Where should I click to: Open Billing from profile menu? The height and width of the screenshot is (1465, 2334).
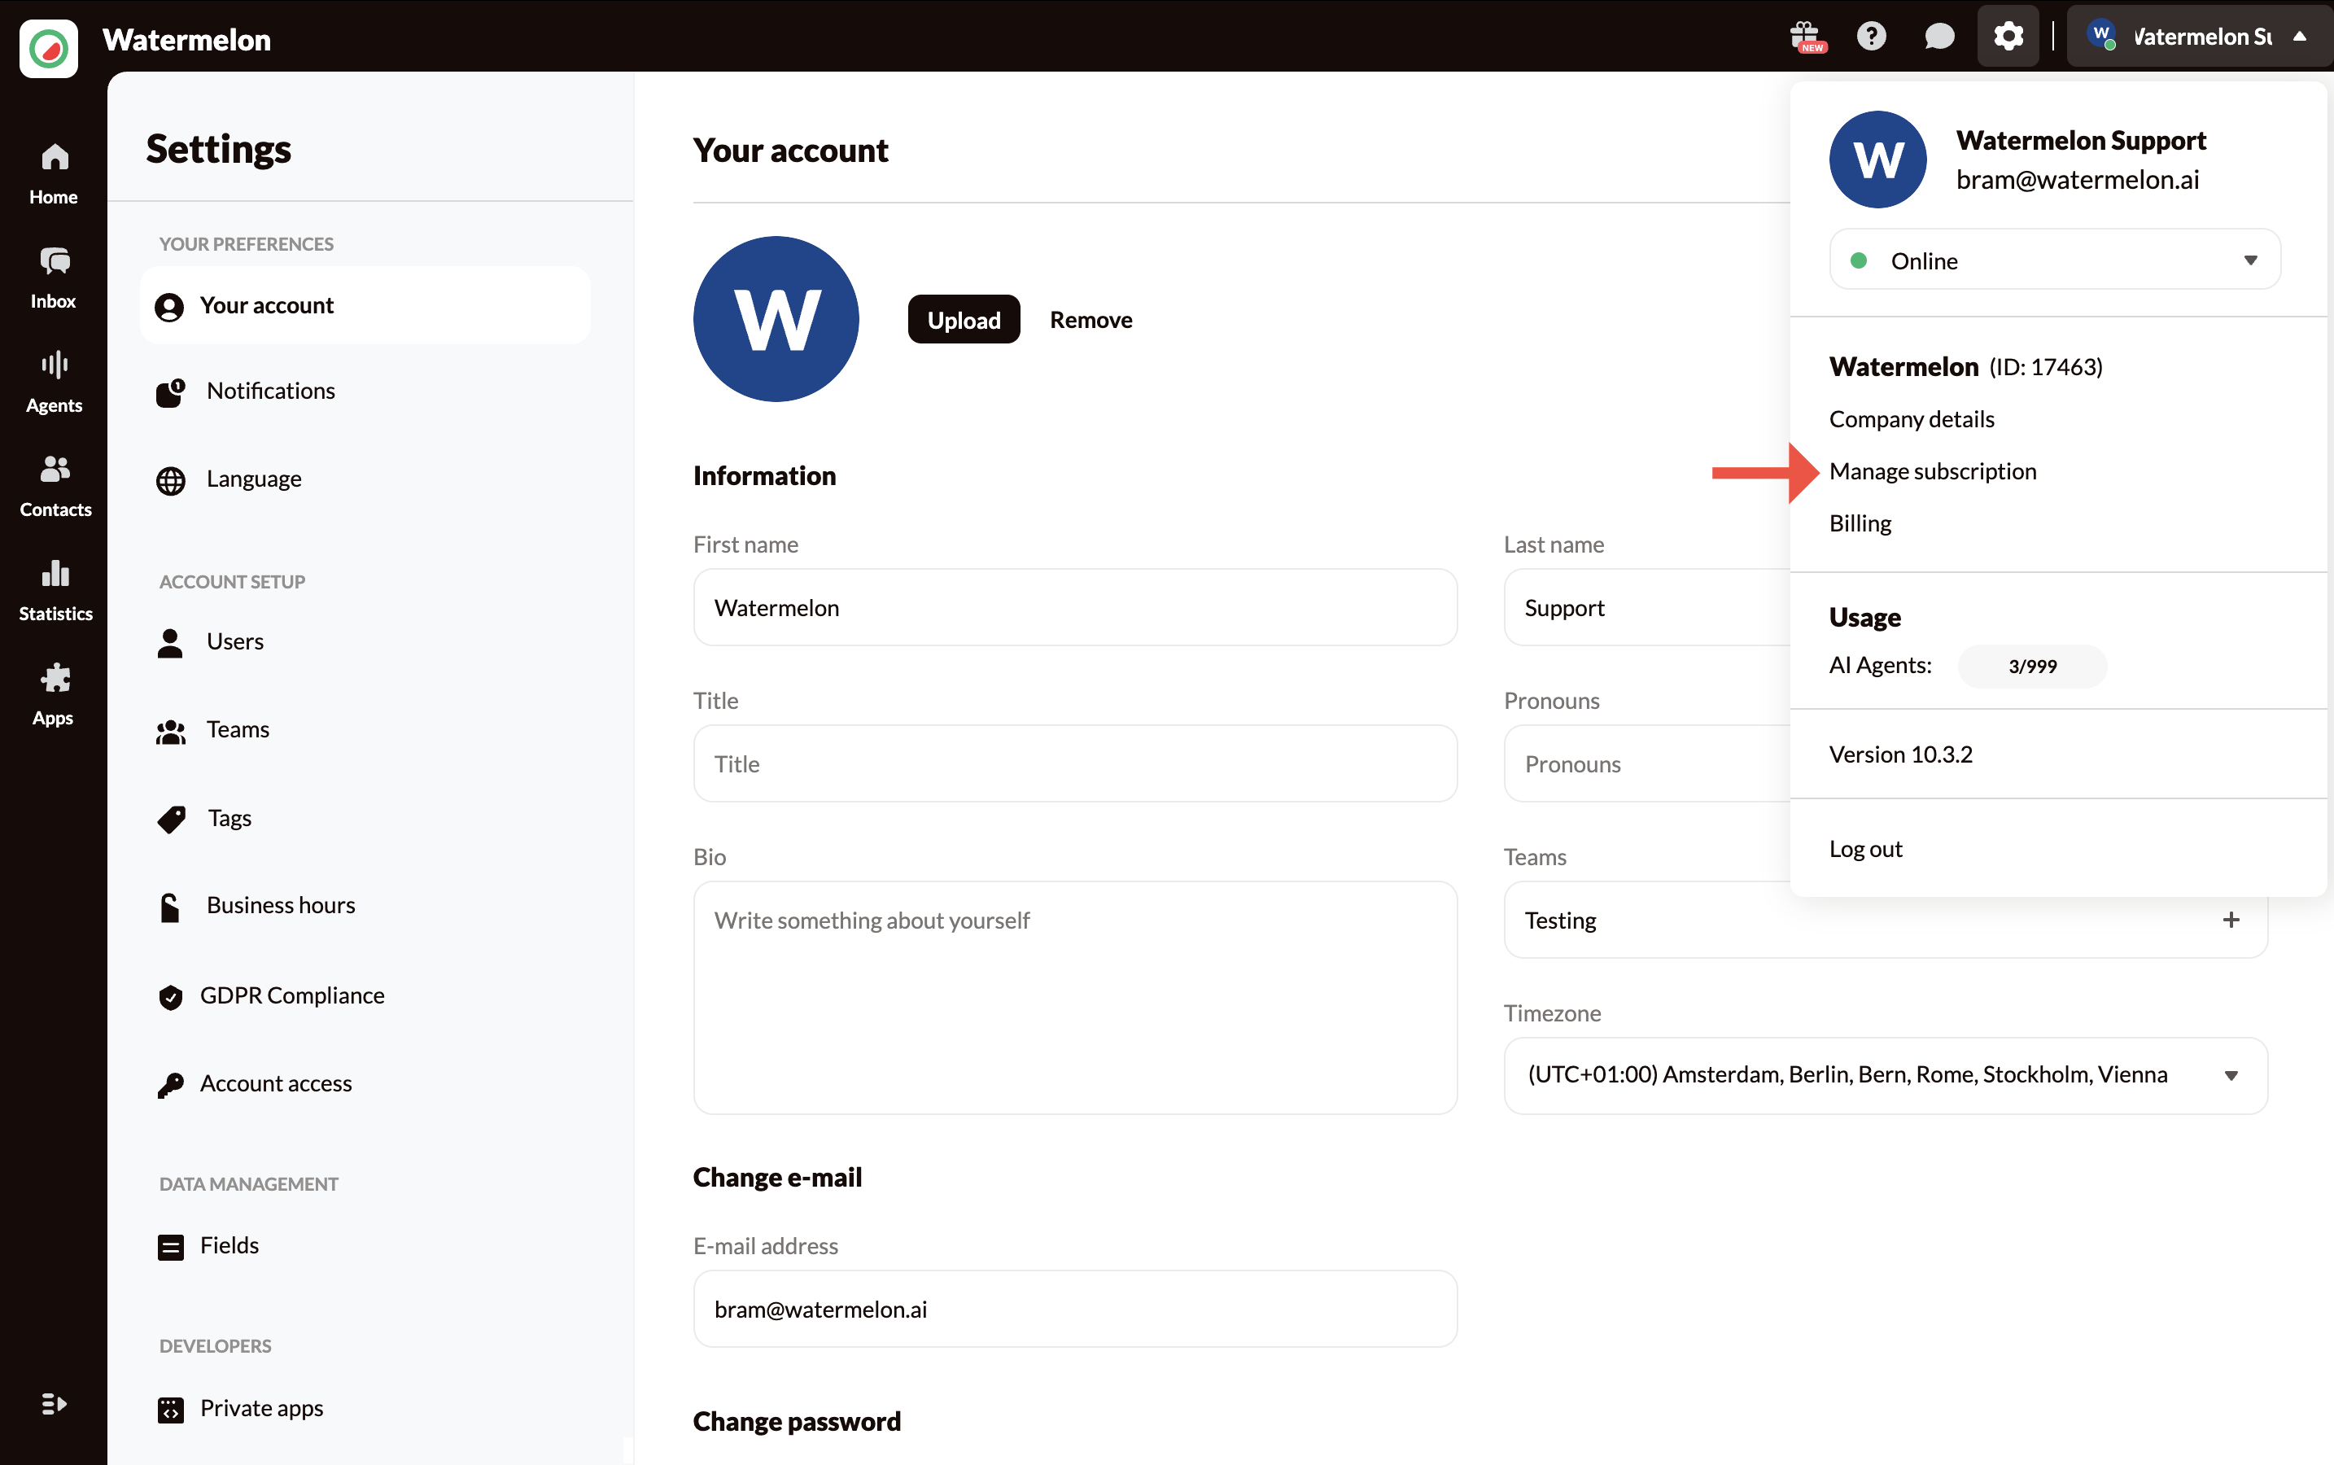1860,523
